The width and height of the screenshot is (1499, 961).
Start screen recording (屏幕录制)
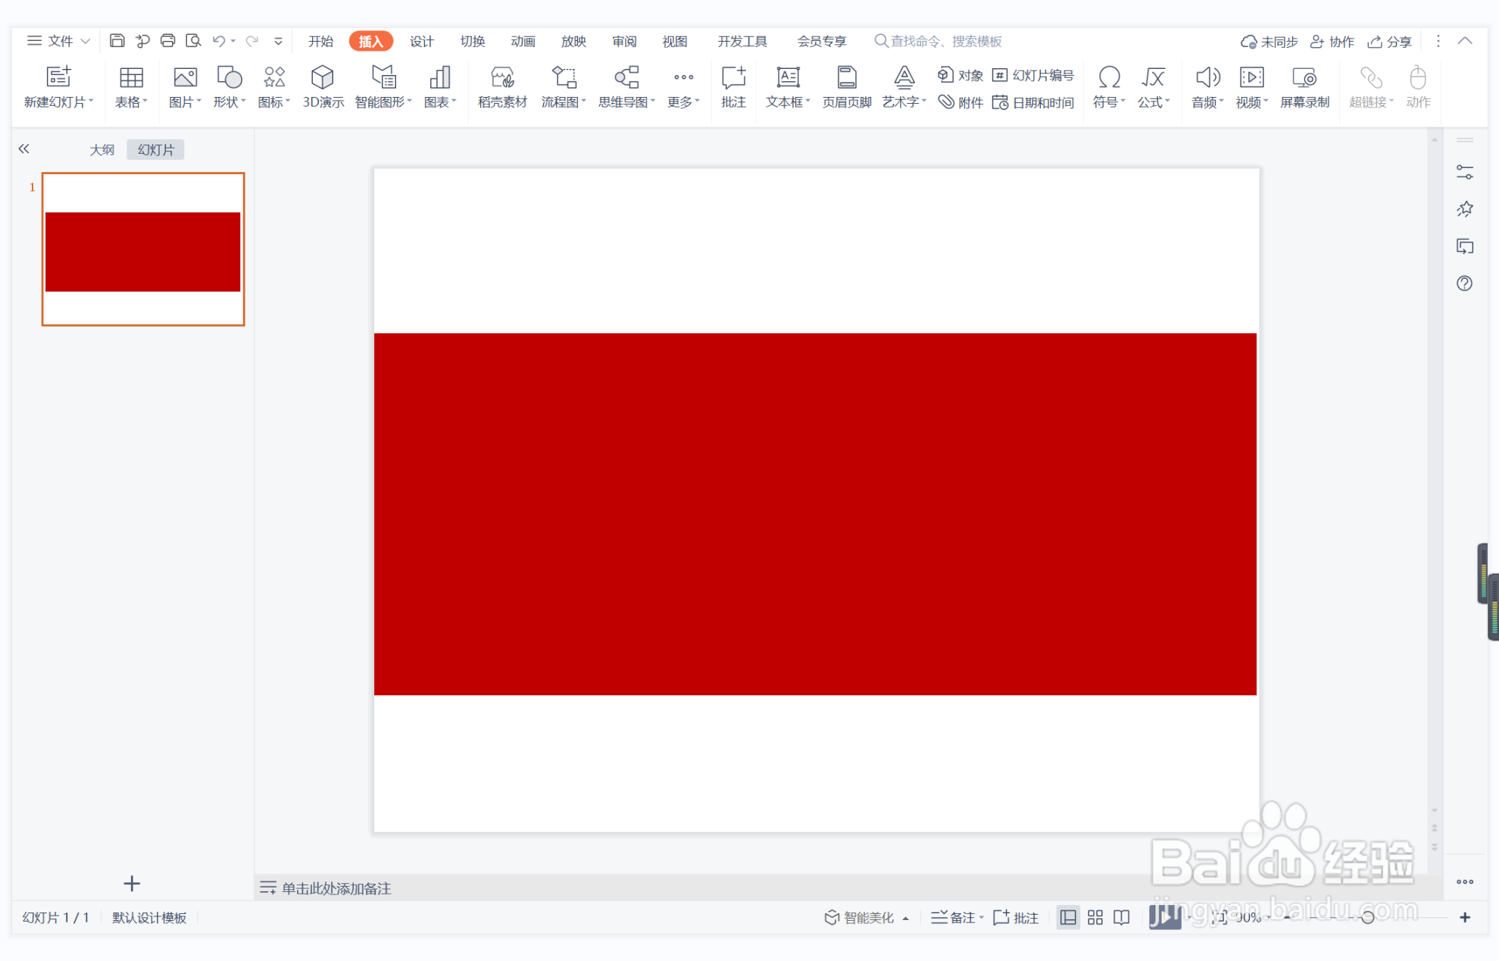[1304, 87]
